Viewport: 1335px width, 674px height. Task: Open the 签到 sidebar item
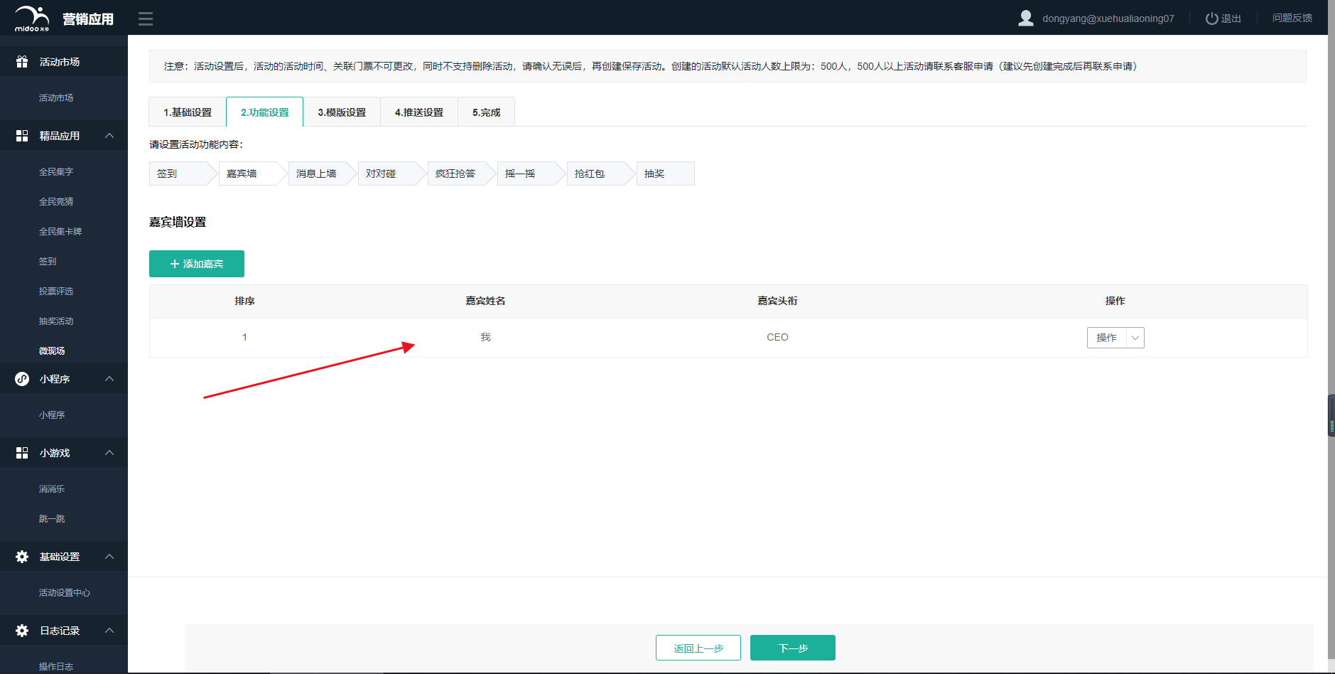click(x=48, y=261)
